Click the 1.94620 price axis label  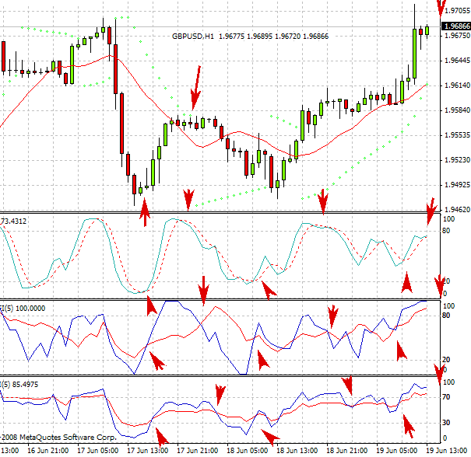pyautogui.click(x=455, y=210)
